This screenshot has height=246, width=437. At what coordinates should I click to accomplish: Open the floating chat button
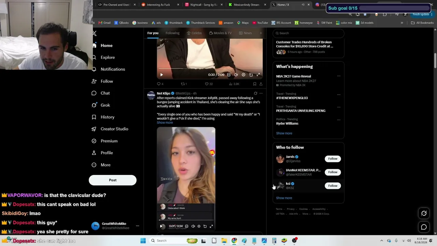click(424, 227)
